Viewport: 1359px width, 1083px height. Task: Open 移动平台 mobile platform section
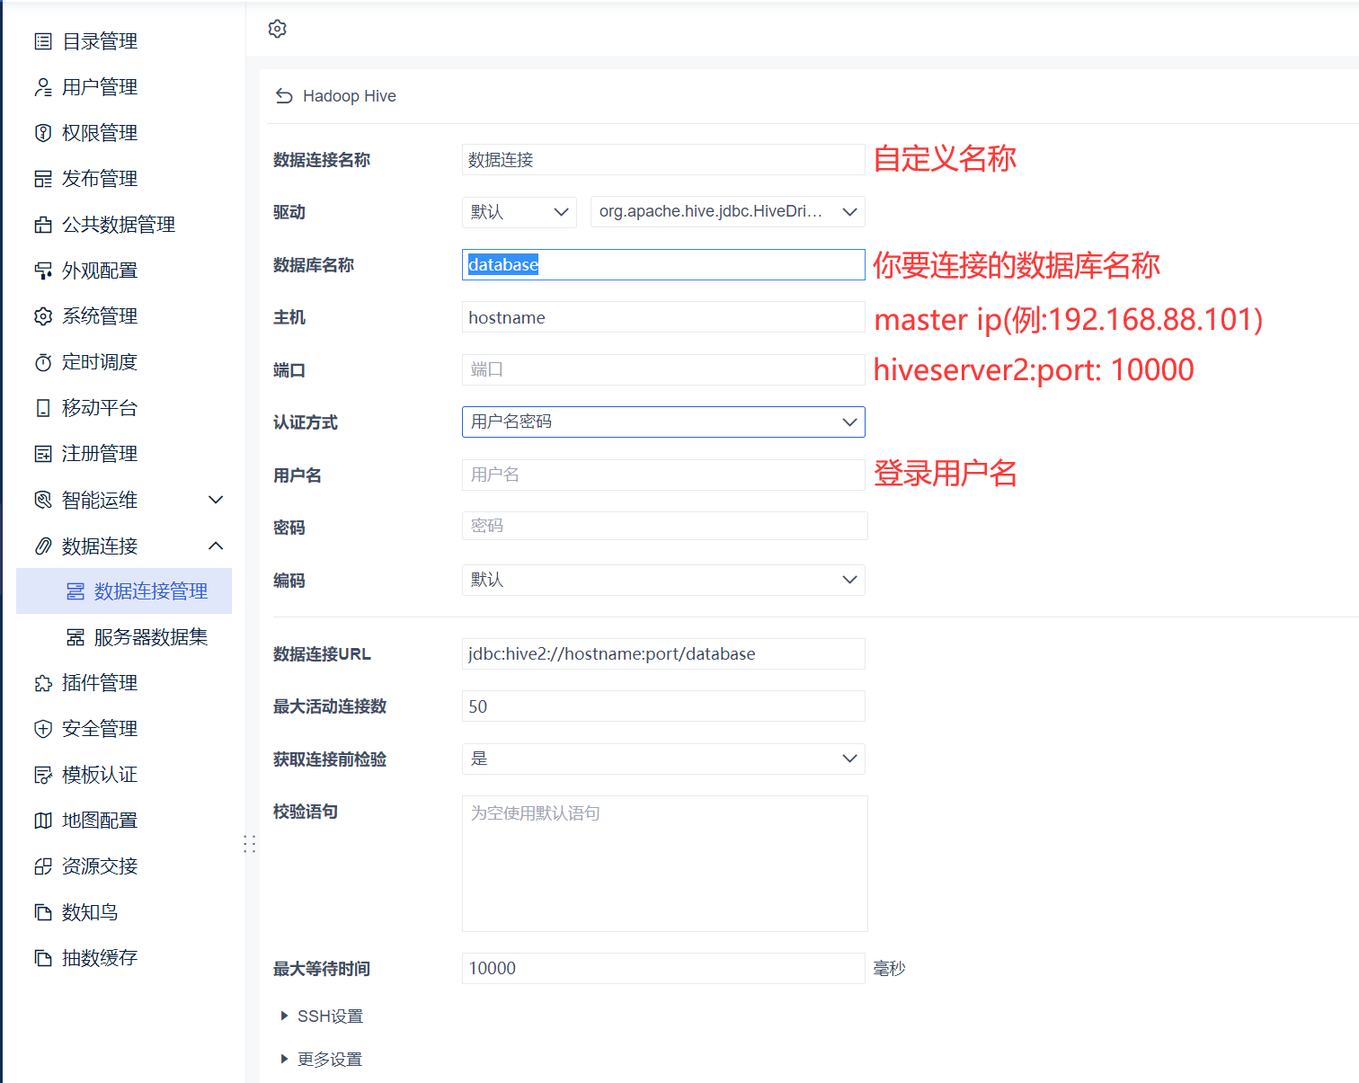(42, 407)
